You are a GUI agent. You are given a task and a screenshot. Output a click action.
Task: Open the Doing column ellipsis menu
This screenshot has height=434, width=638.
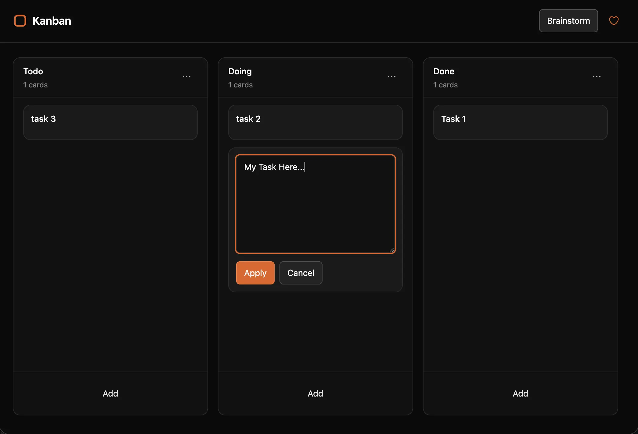click(392, 76)
